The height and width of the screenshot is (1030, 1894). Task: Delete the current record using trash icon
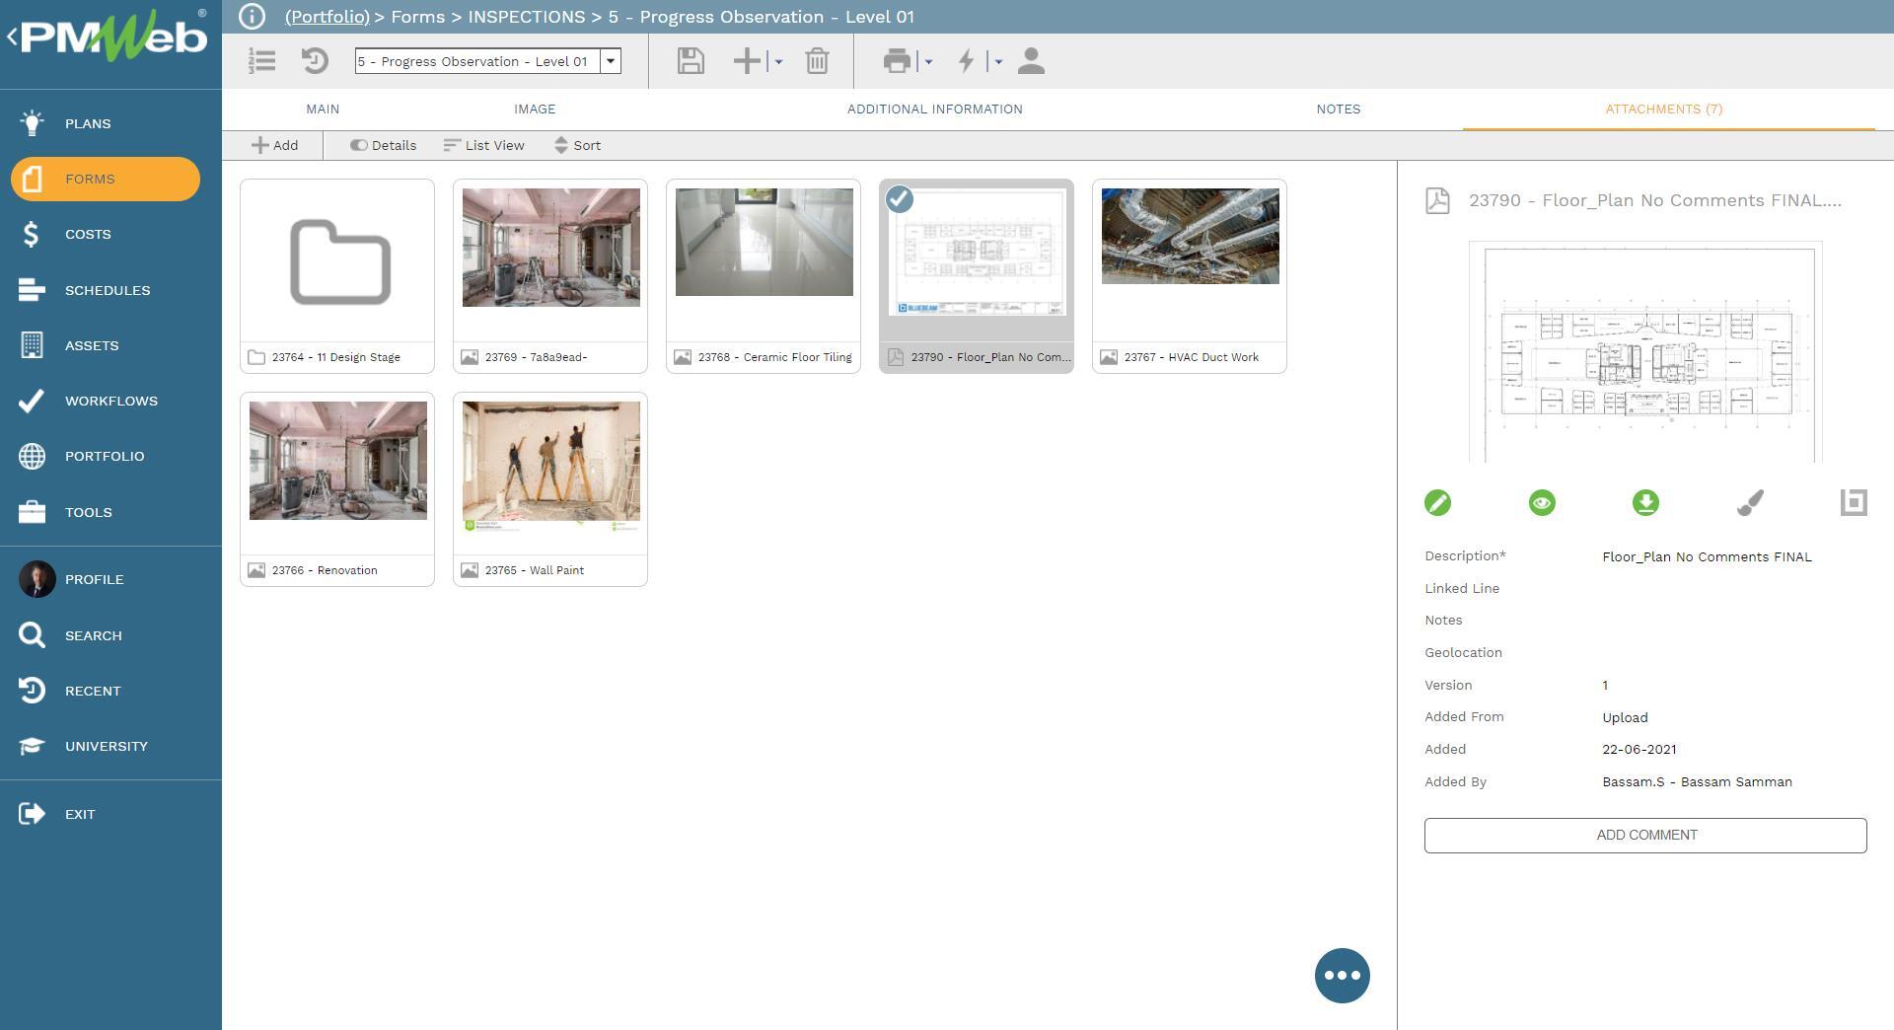817,60
